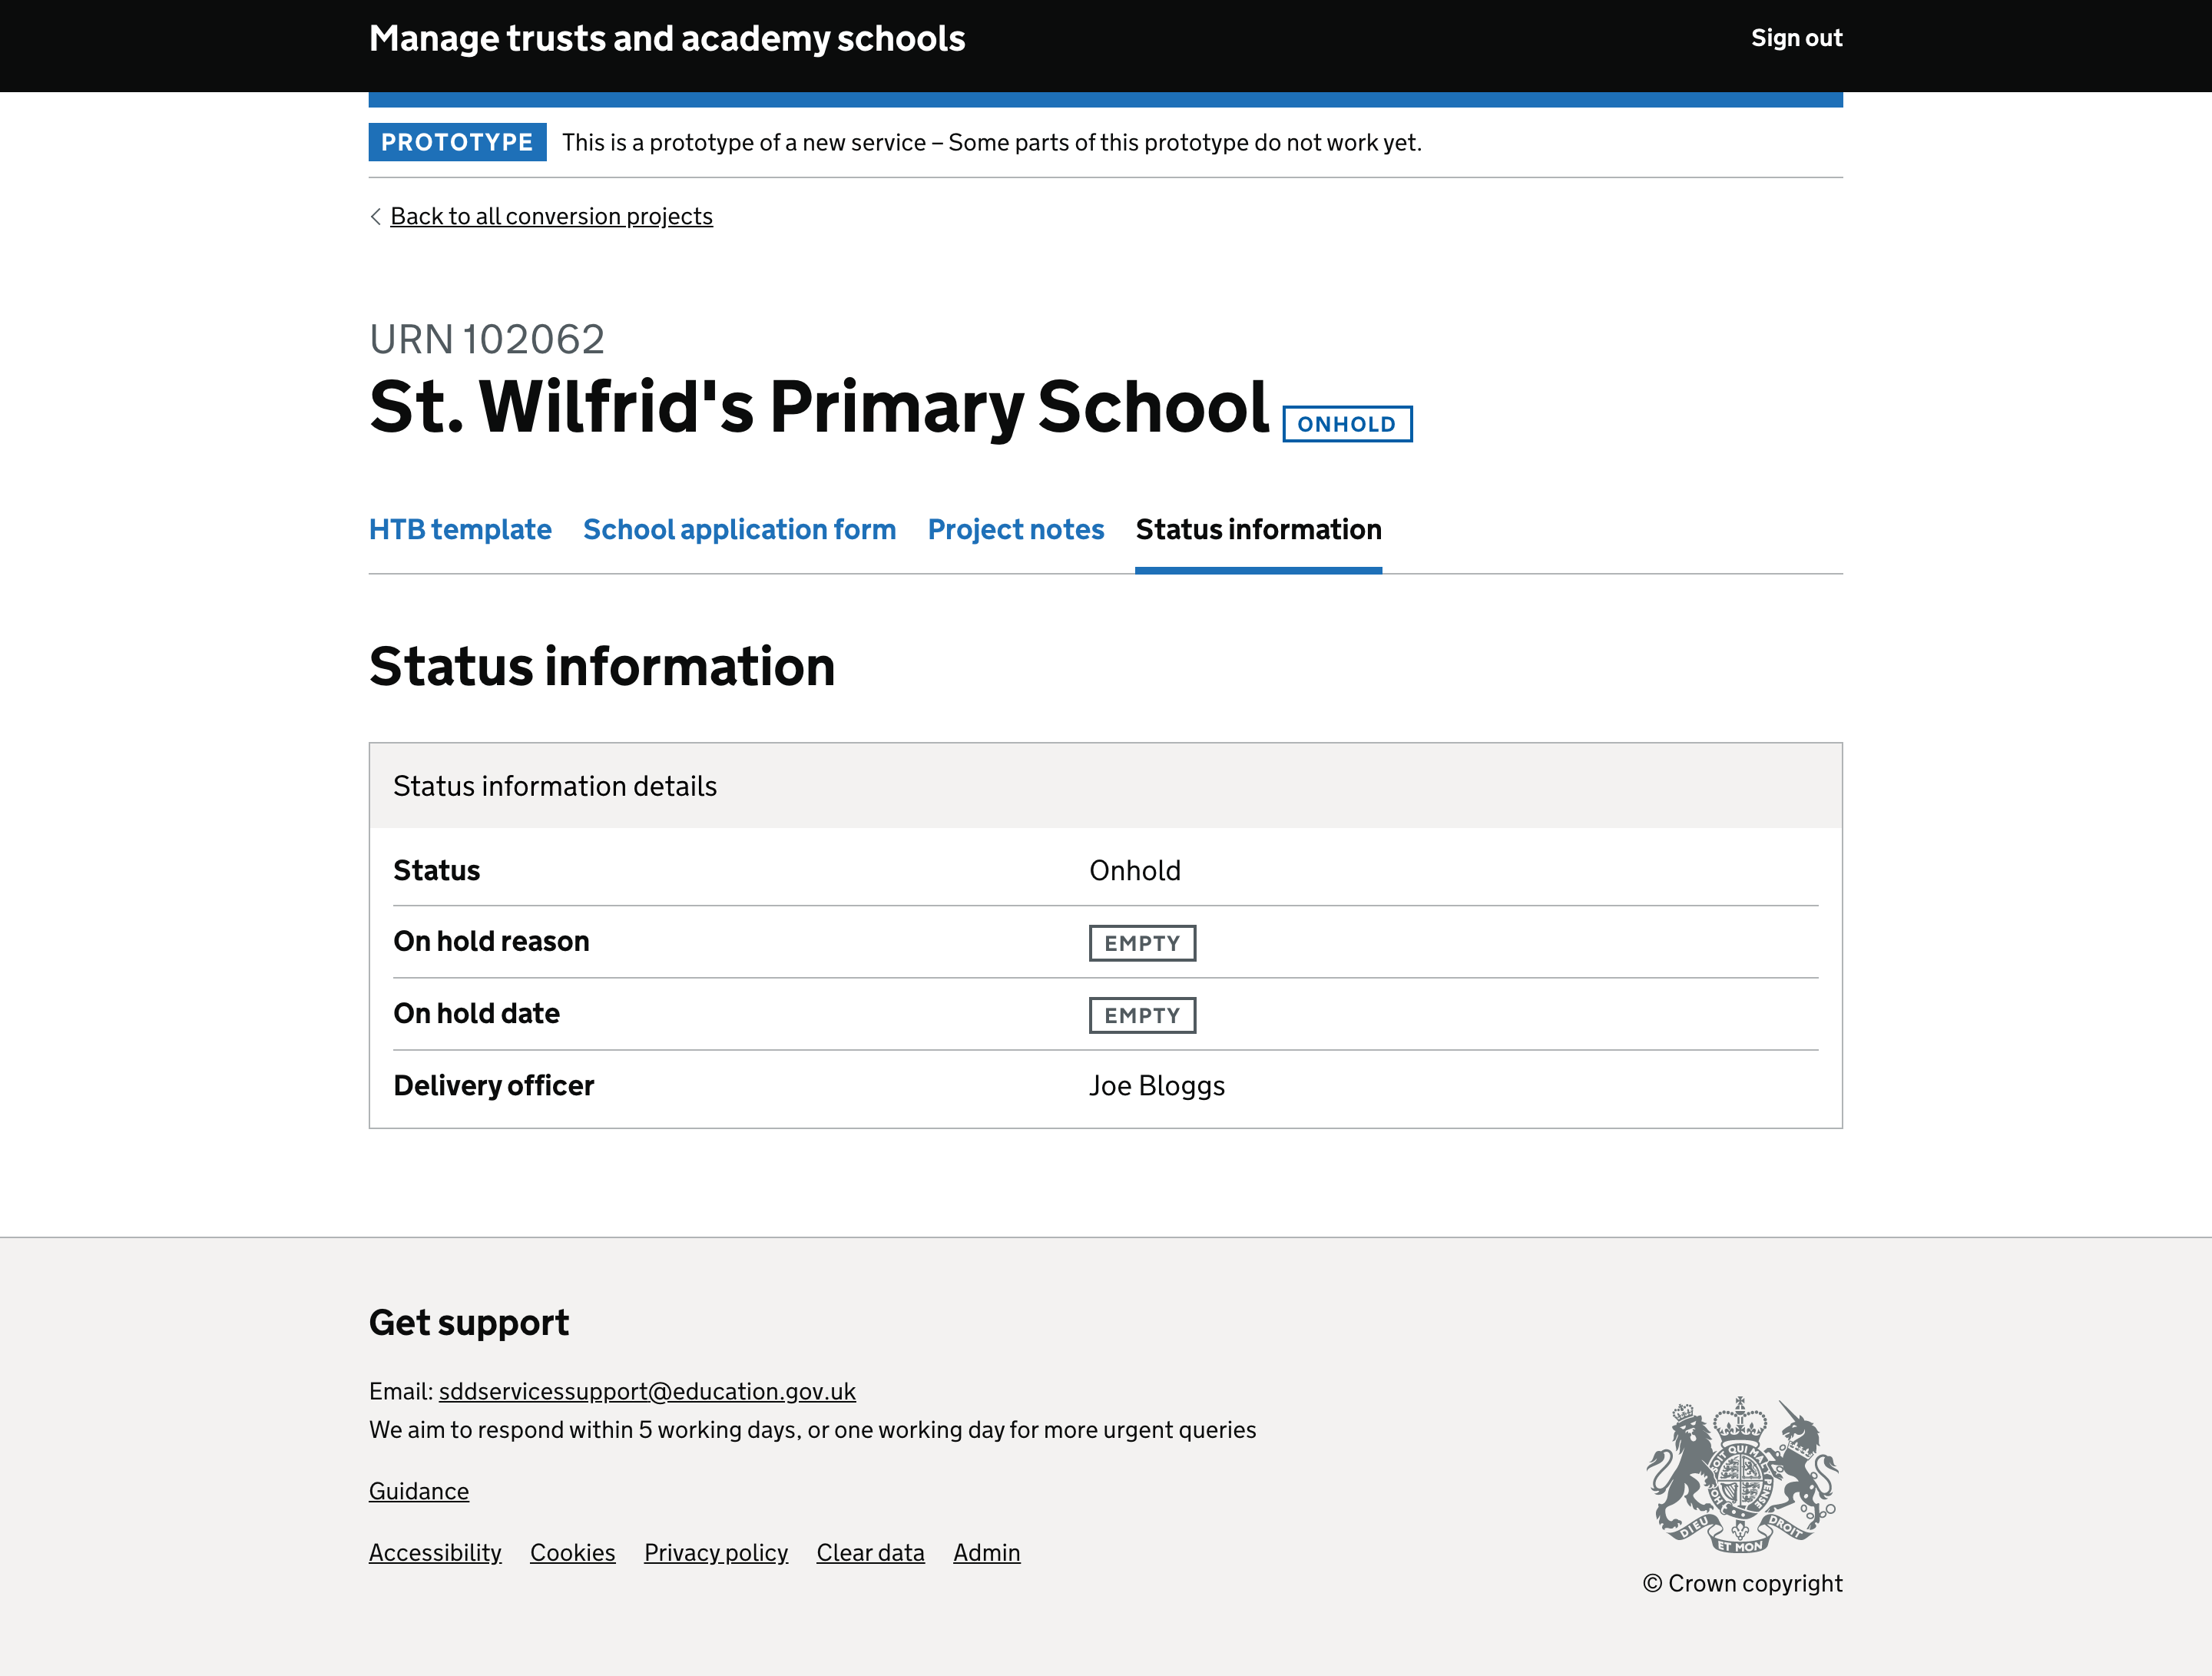The width and height of the screenshot is (2212, 1676).
Task: Select the HTB template tab
Action: [x=459, y=528]
